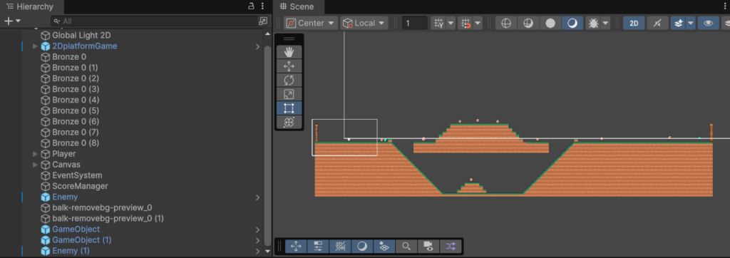The height and width of the screenshot is (258, 730).
Task: Click the shaded wireframe draw mode icon
Action: pyautogui.click(x=528, y=23)
